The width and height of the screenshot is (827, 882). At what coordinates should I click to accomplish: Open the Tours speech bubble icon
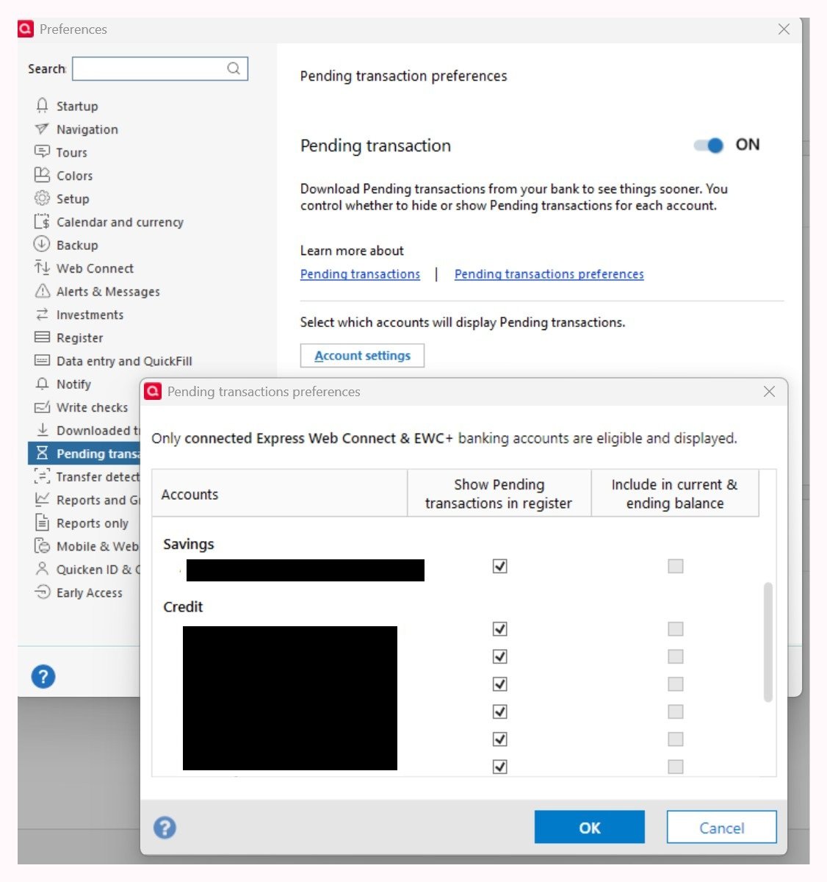point(42,152)
